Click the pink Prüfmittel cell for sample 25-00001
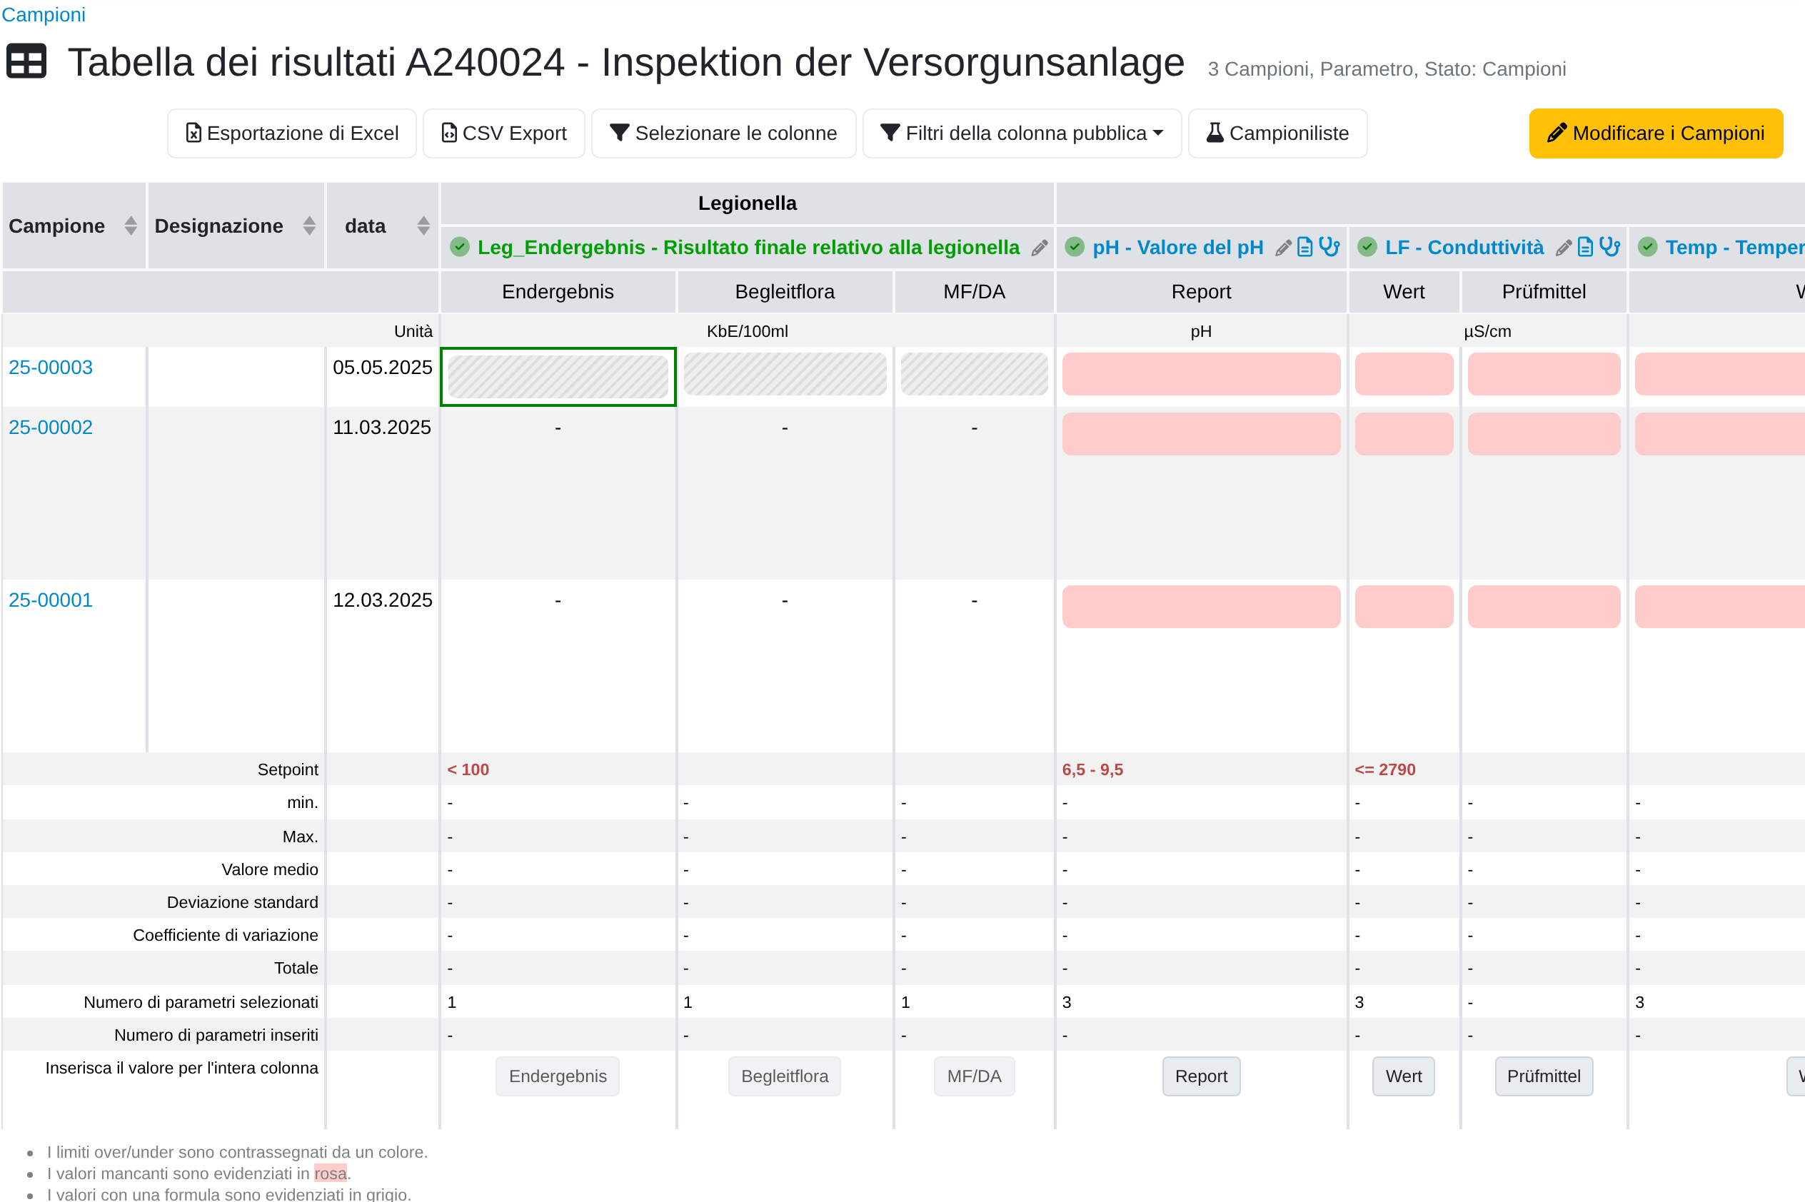This screenshot has width=1805, height=1202. pyautogui.click(x=1544, y=607)
